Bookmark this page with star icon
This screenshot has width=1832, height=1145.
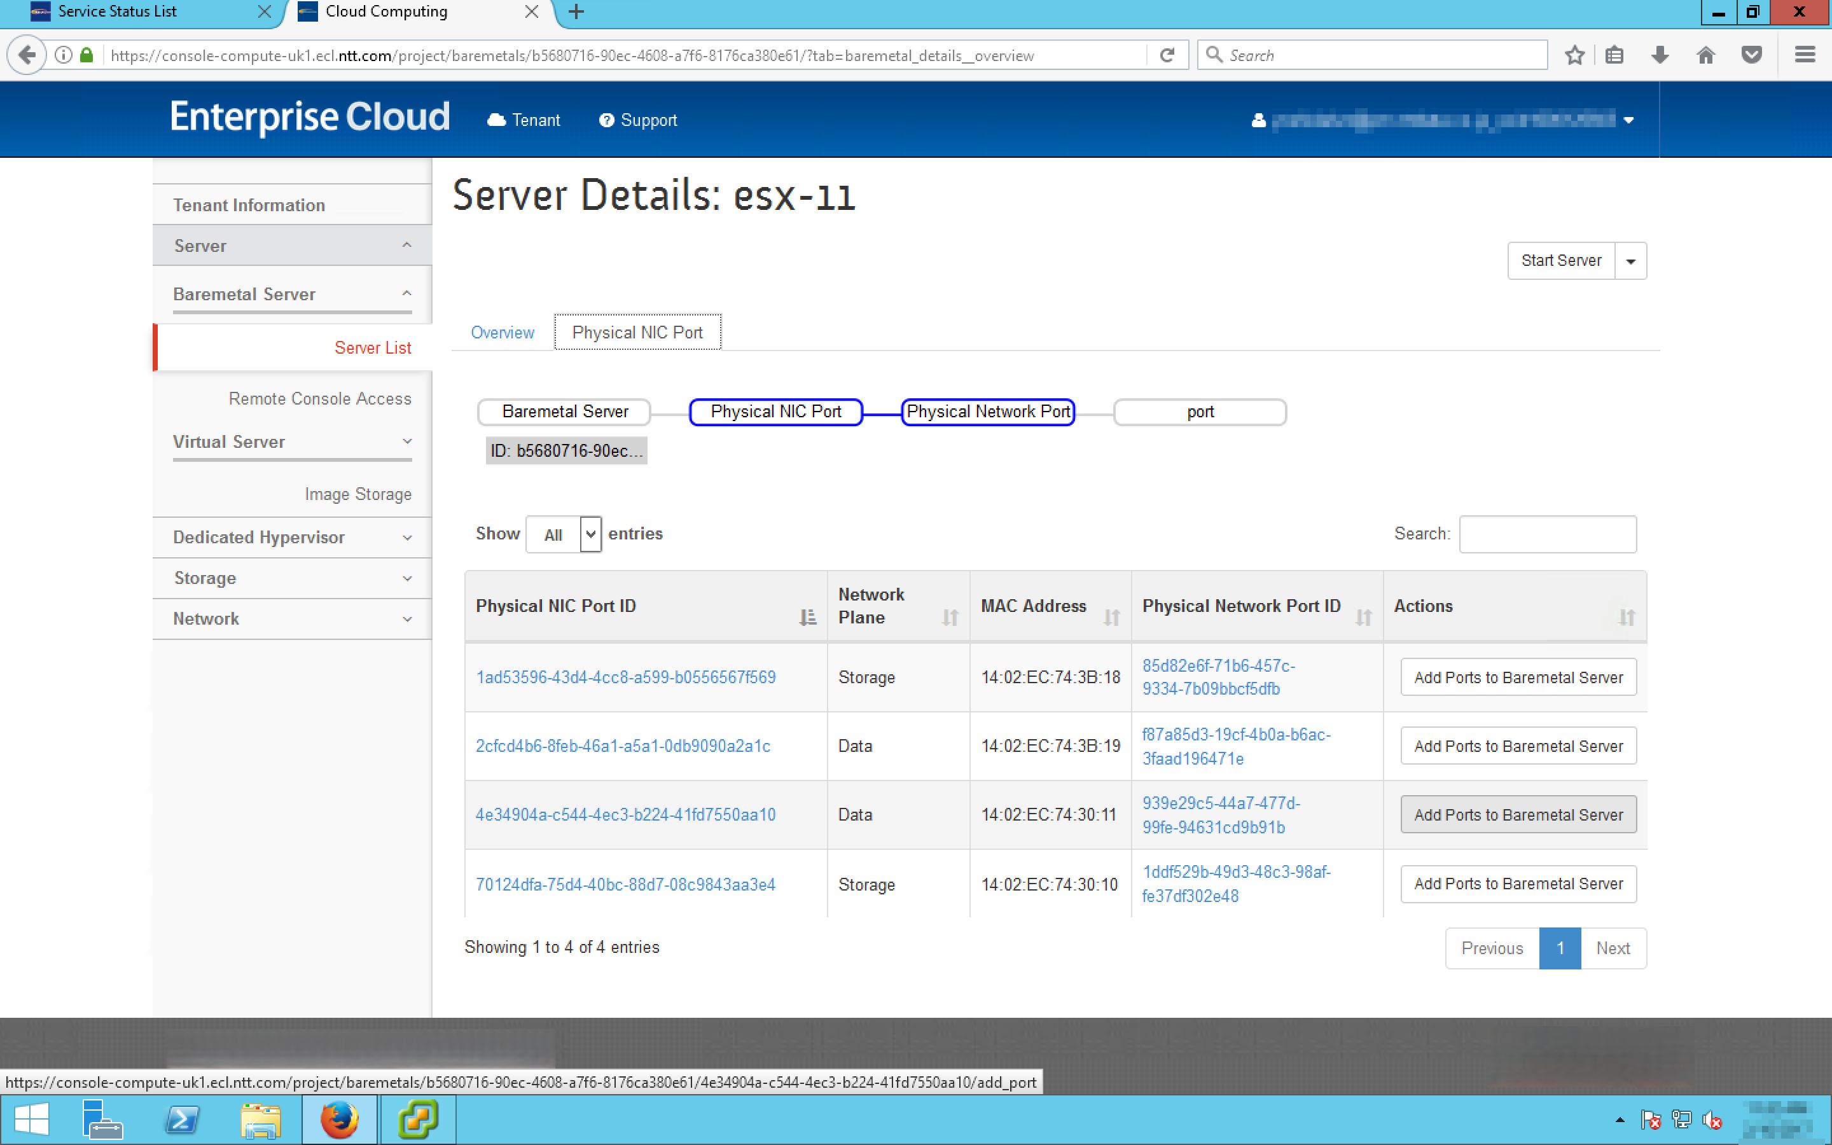pyautogui.click(x=1574, y=55)
